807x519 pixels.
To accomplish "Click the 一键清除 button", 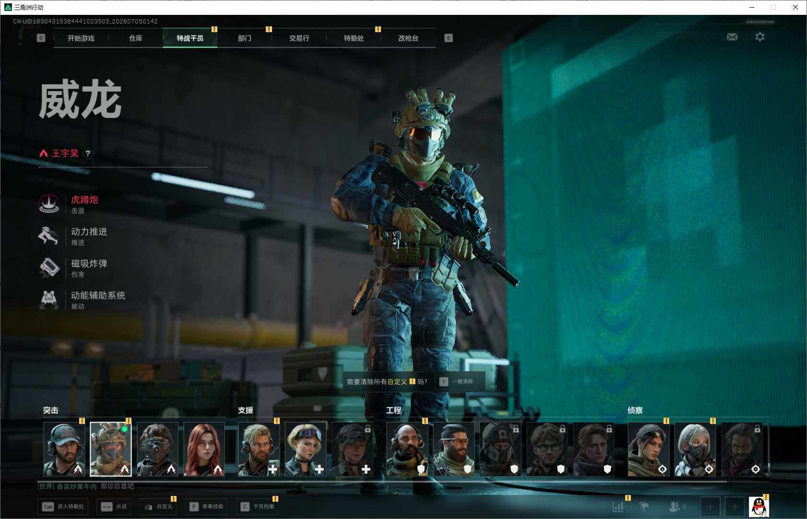I will click(457, 382).
